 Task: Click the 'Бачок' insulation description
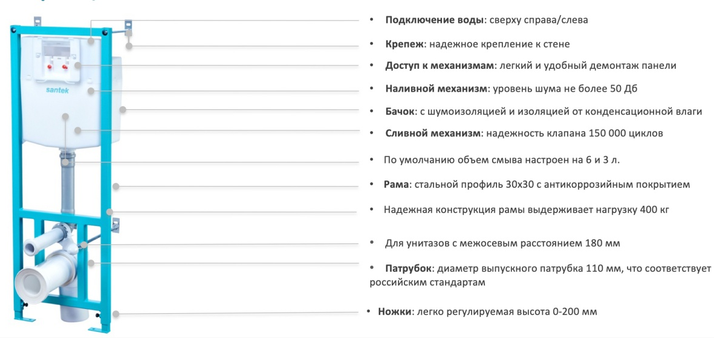coord(544,112)
